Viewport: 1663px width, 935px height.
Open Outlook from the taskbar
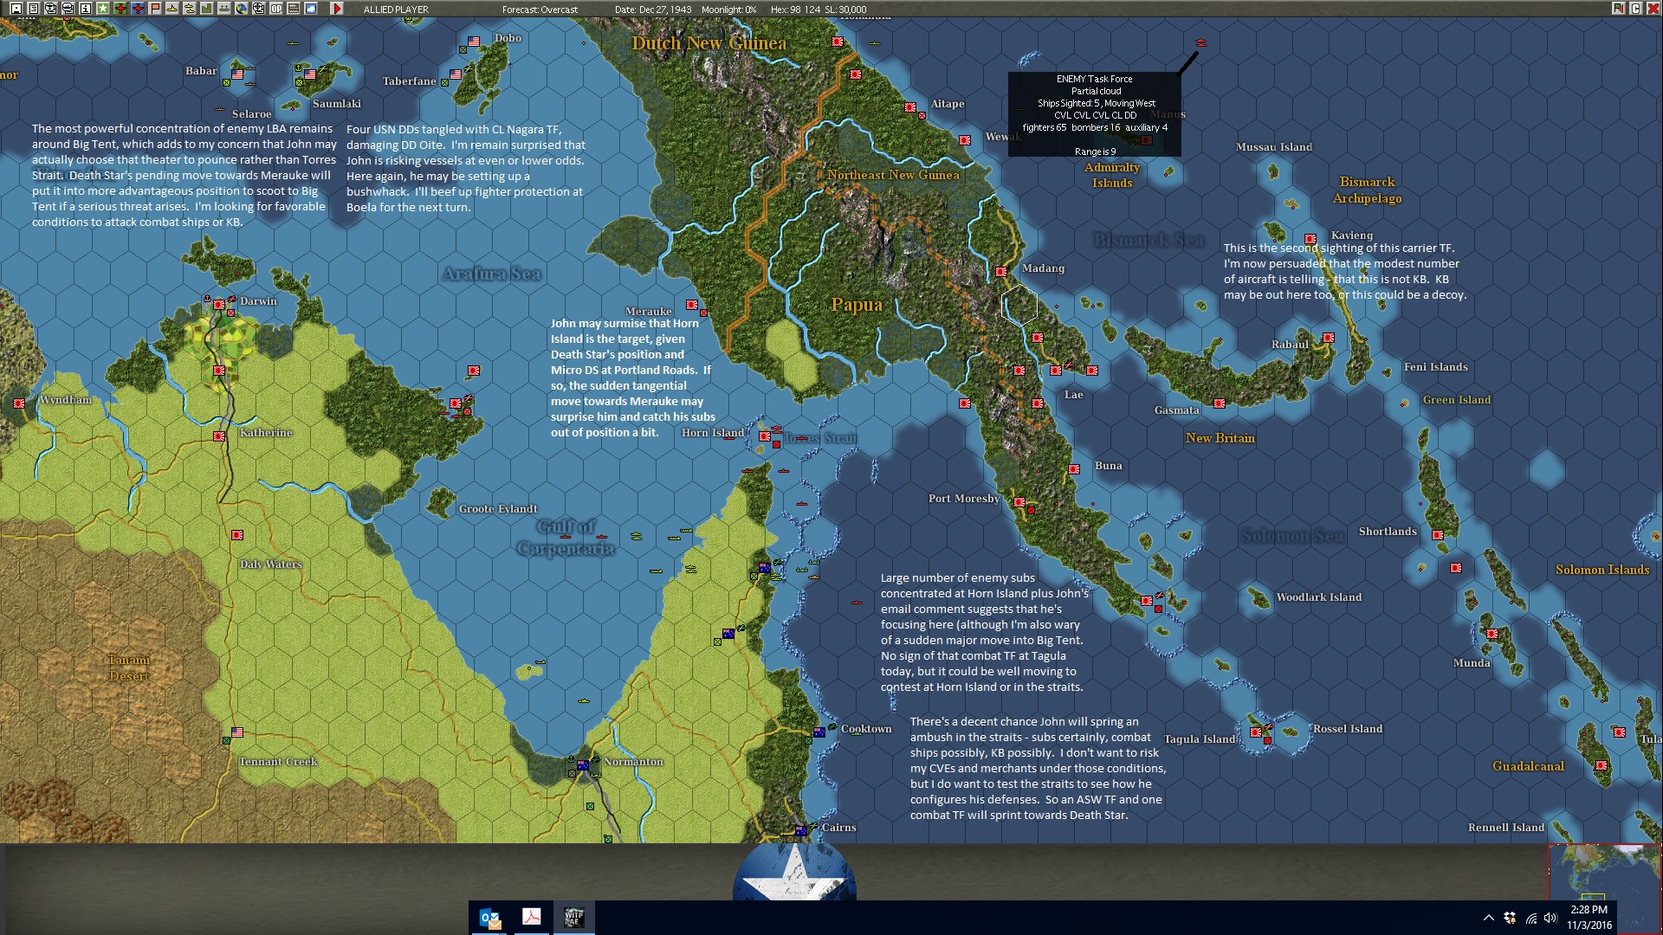point(490,918)
